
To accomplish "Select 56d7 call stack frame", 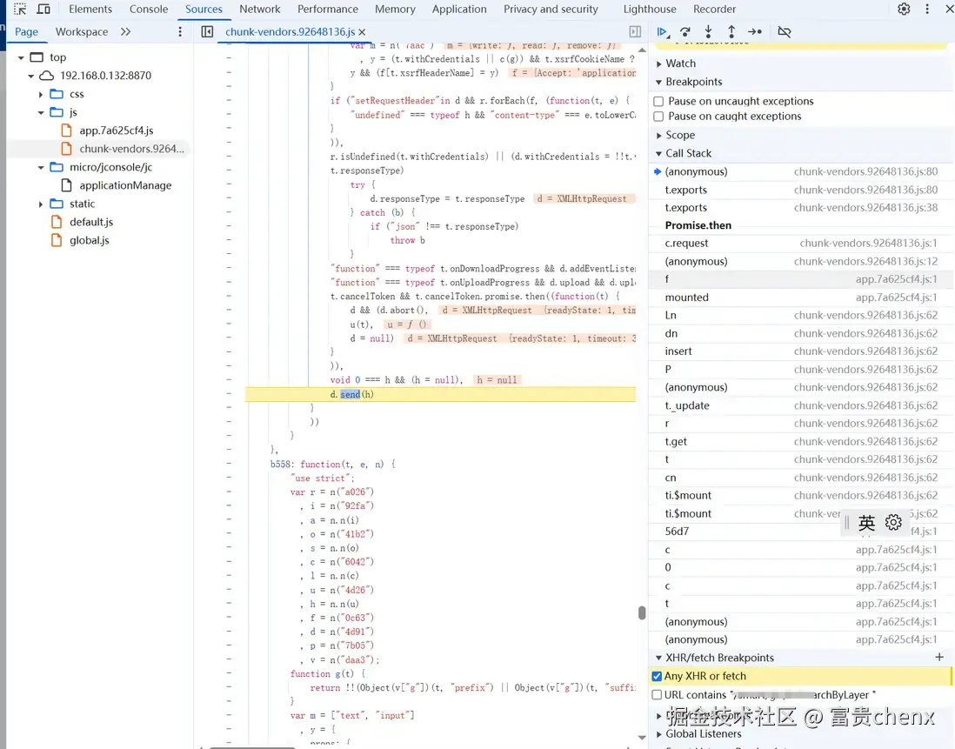I will 800,531.
